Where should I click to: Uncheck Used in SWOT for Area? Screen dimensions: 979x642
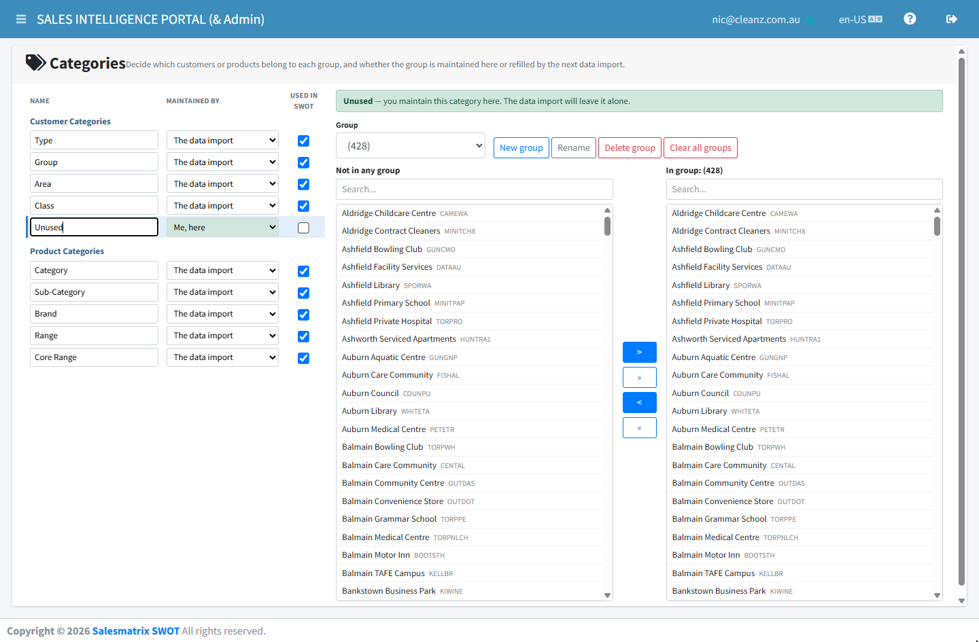[x=303, y=184]
